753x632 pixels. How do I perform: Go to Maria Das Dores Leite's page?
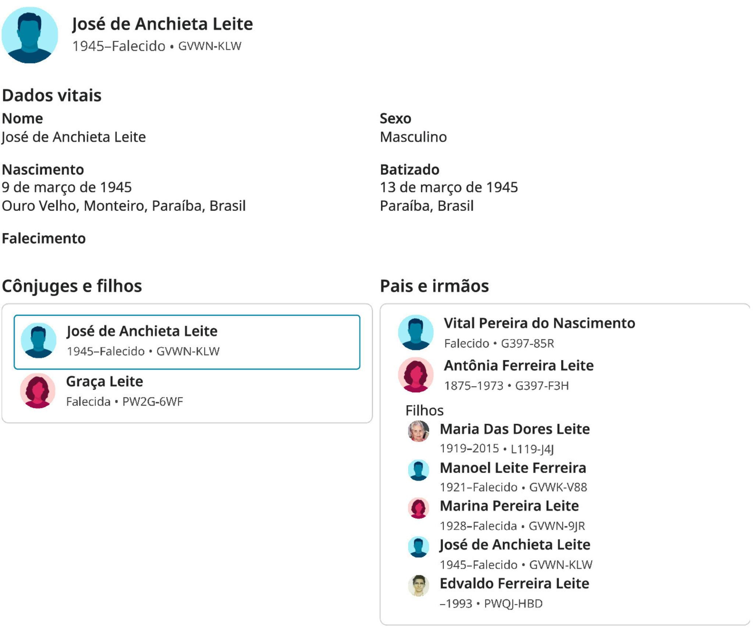tap(515, 429)
